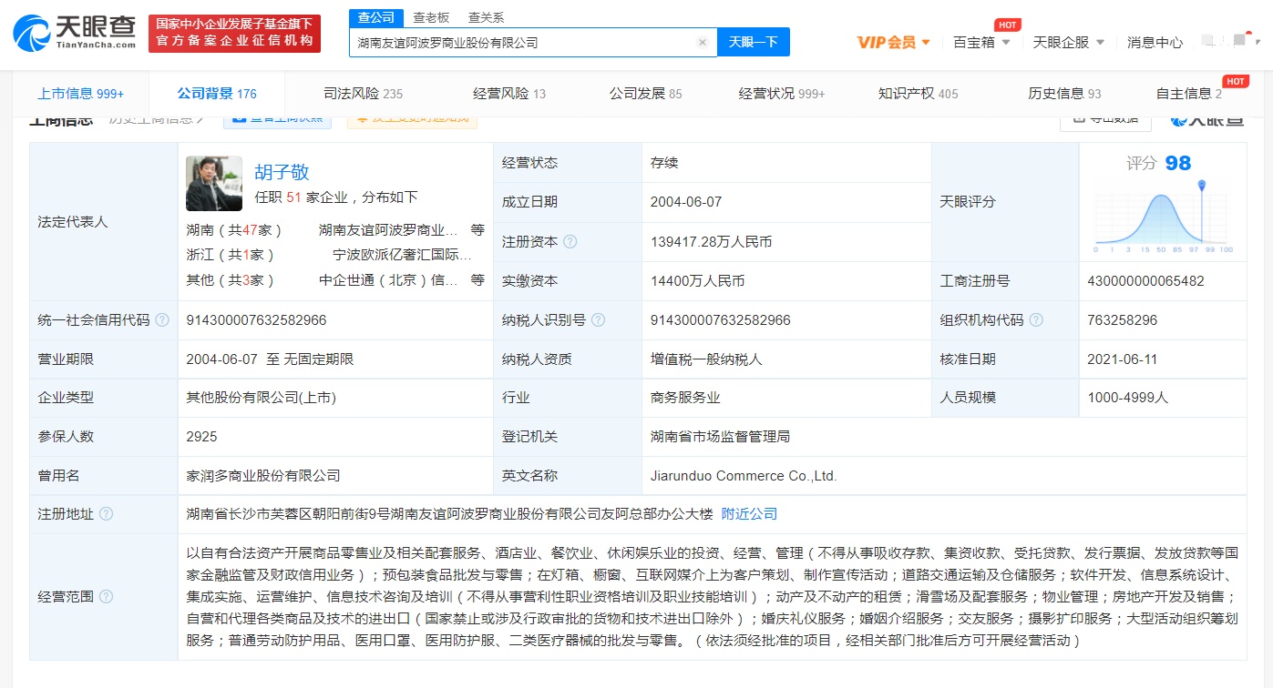Click the 天眼评分 score distribution chart

pos(1163,218)
